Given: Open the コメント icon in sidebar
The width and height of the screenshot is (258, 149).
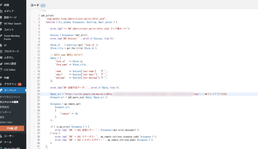Looking at the screenshot, I should tap(1, 30).
